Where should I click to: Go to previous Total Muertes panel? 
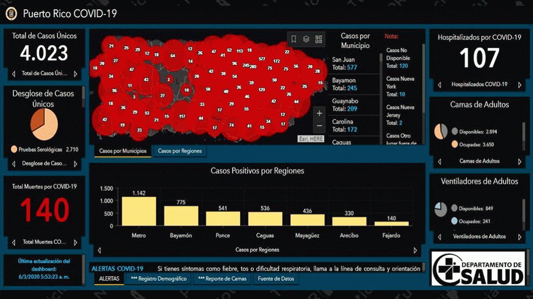[x=14, y=242]
